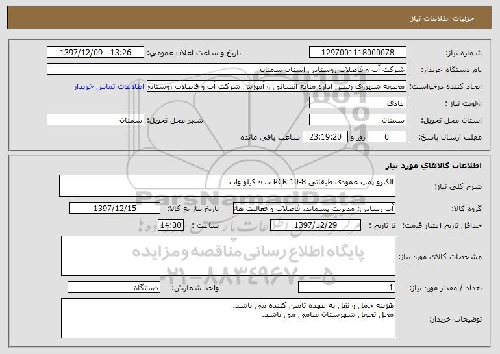Viewport: 500px width, 354px height.
Task: Click the توضیحات خریدار label
Action: point(456,319)
